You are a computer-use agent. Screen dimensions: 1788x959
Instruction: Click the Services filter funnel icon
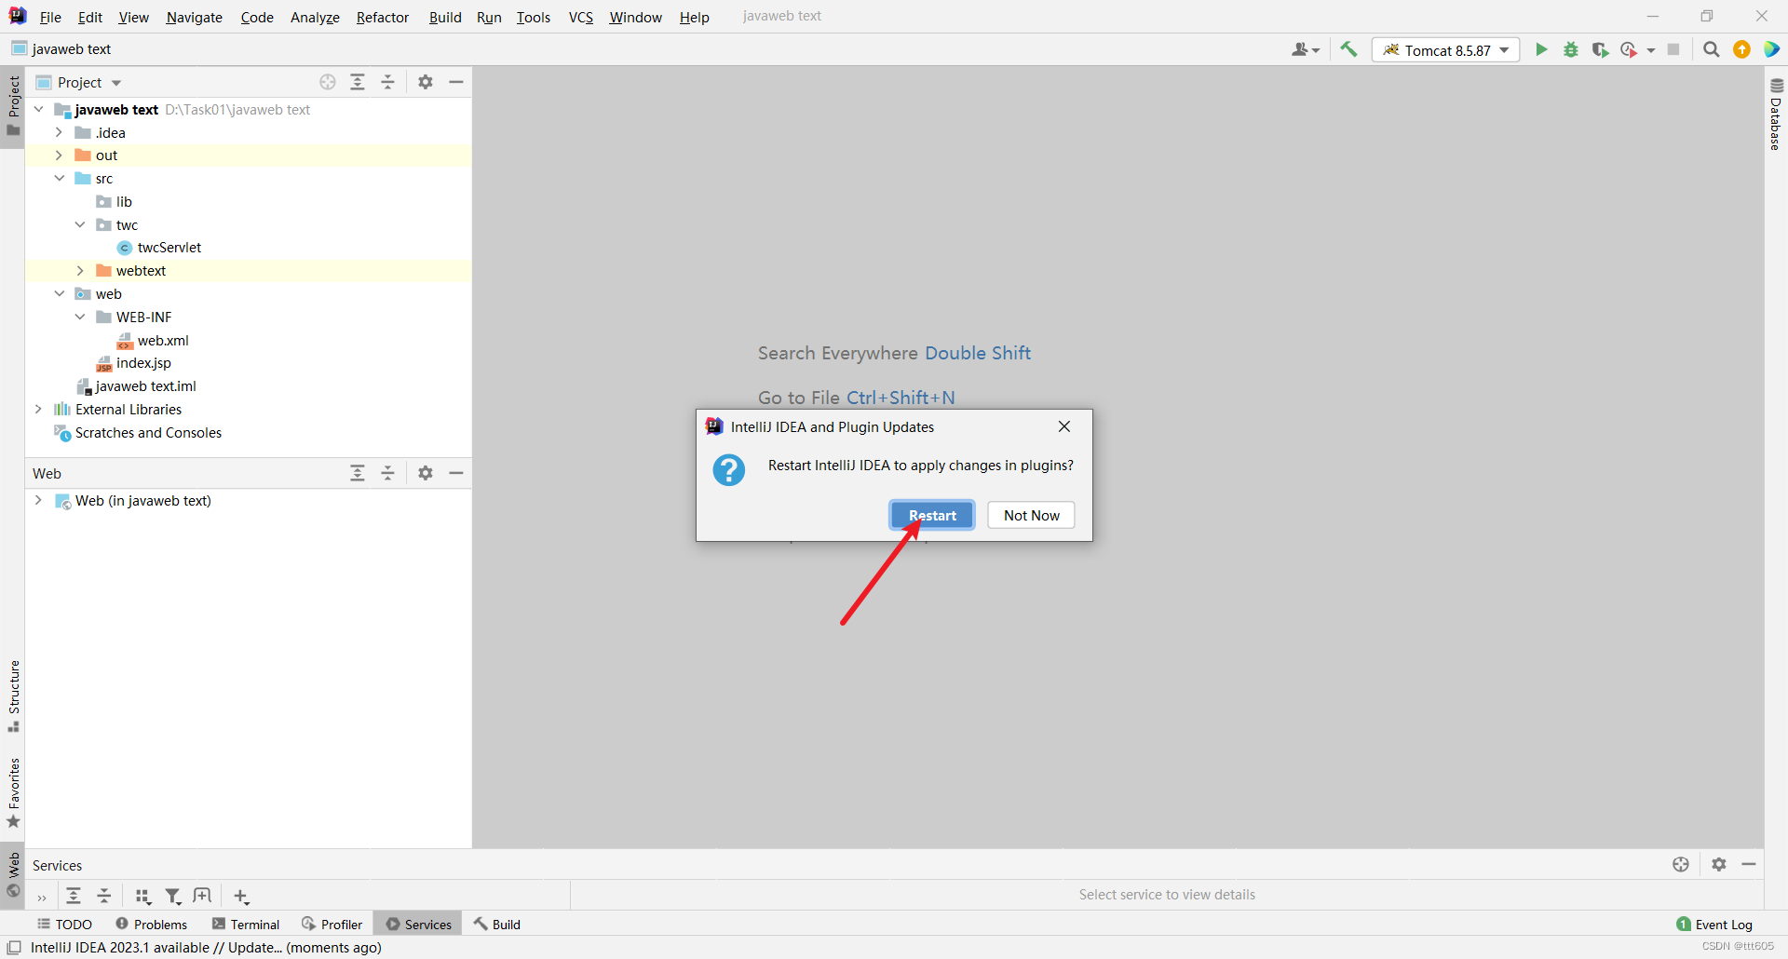(x=173, y=896)
